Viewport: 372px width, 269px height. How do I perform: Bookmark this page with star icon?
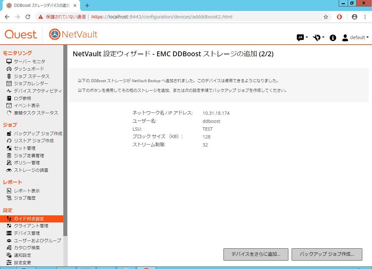[326, 17]
